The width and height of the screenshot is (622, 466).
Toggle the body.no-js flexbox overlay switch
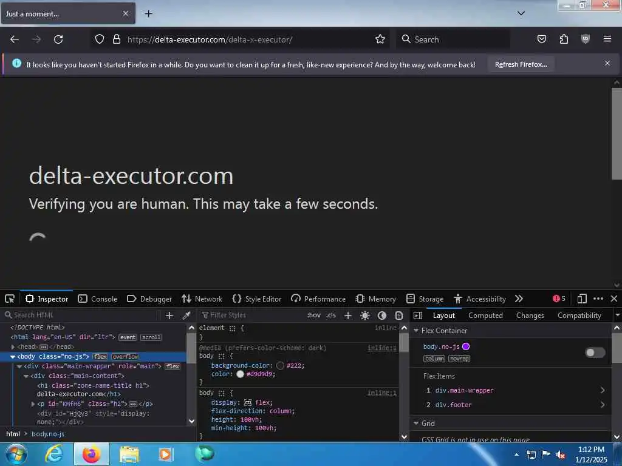click(595, 353)
